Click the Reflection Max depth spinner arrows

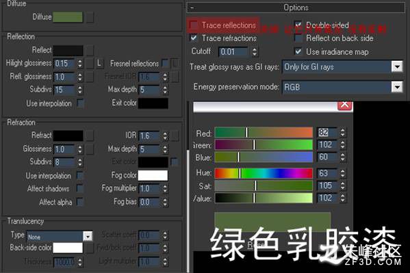[x=165, y=90]
